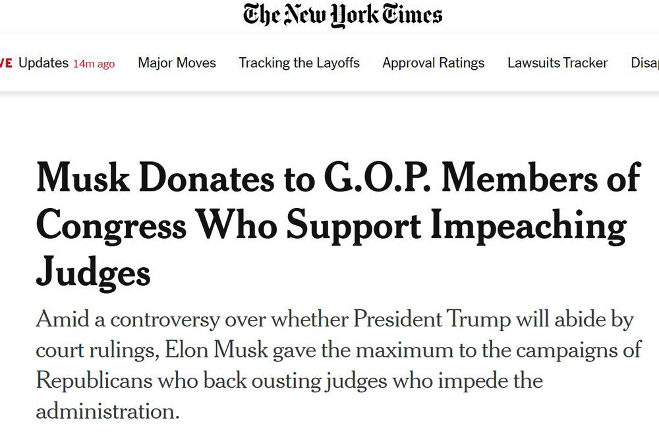Click The New York Times logo

point(343,15)
